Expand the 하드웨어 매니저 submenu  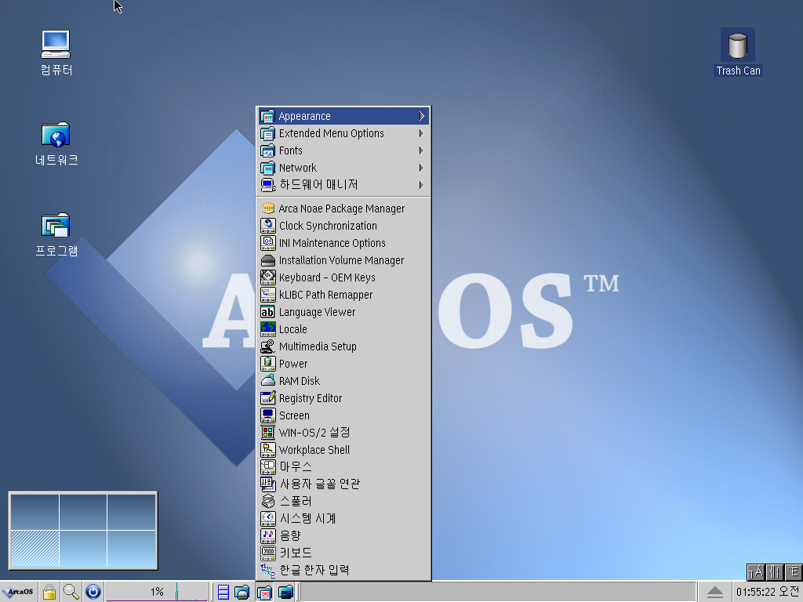(x=343, y=185)
